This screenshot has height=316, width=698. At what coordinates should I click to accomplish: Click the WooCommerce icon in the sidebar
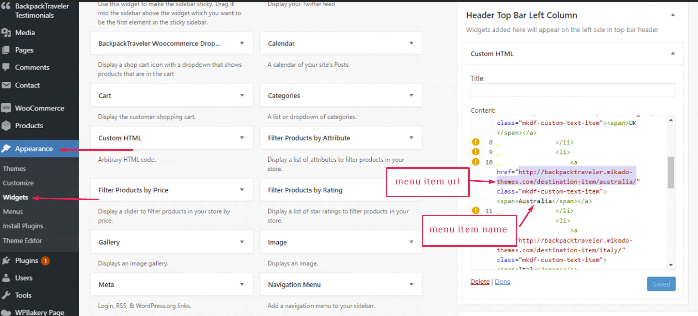click(6, 108)
